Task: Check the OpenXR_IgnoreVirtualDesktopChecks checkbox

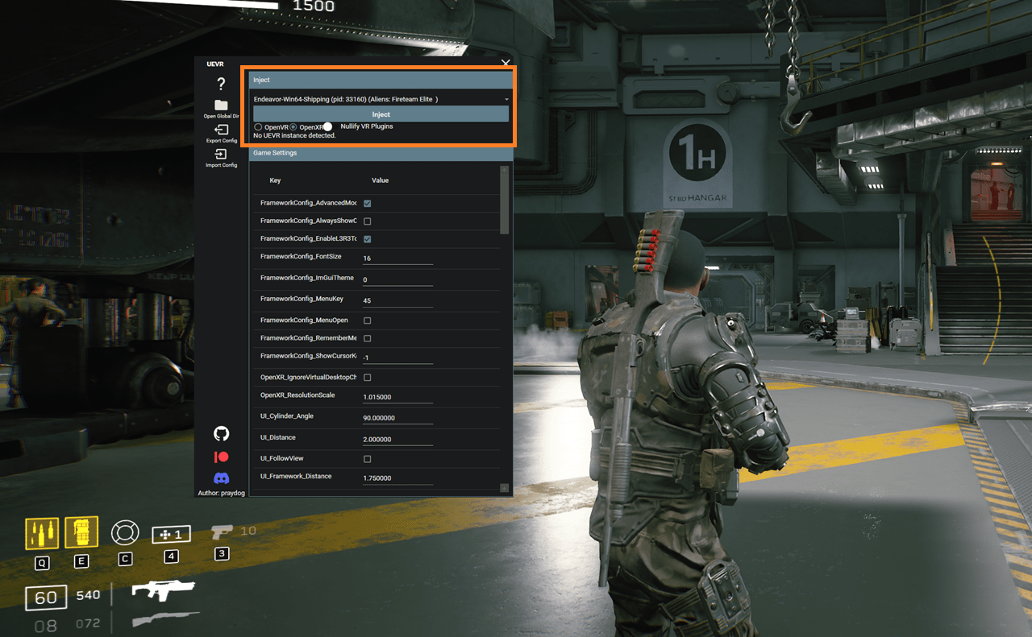Action: point(368,378)
